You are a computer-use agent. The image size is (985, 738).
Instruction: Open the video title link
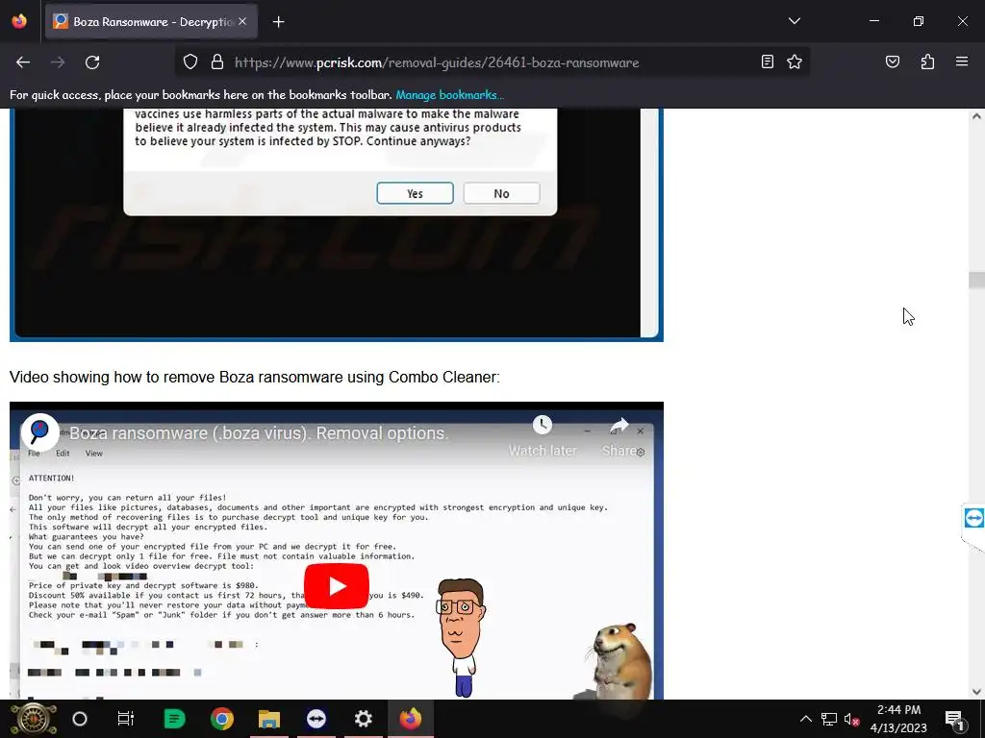click(x=259, y=433)
